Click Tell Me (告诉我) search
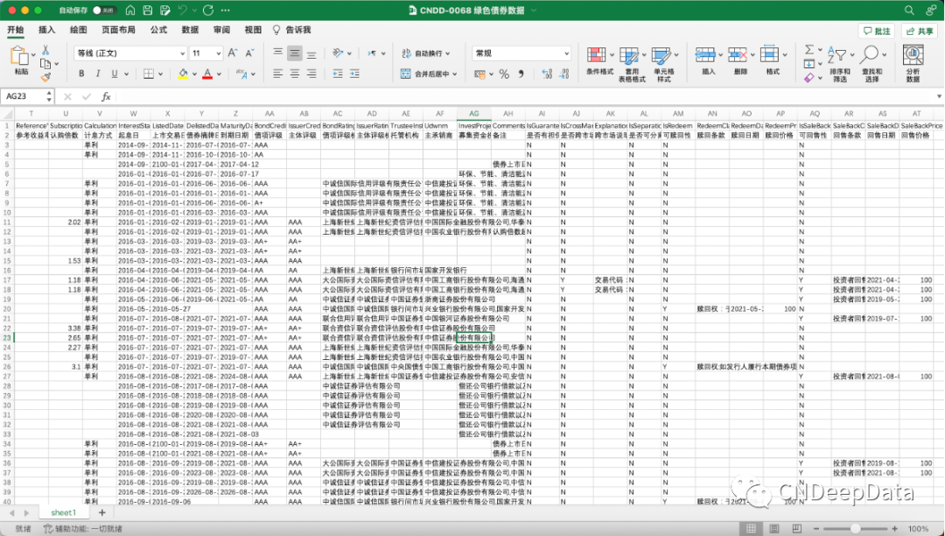The width and height of the screenshot is (945, 536). [x=292, y=30]
